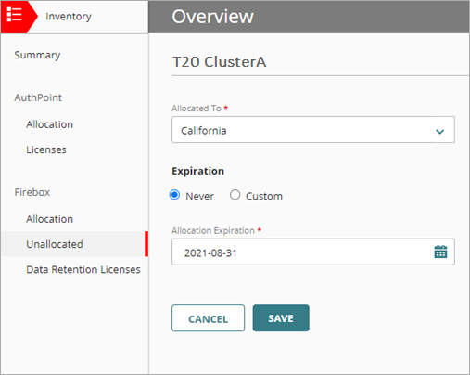
Task: Select the Custom expiration radio button
Action: click(x=235, y=195)
